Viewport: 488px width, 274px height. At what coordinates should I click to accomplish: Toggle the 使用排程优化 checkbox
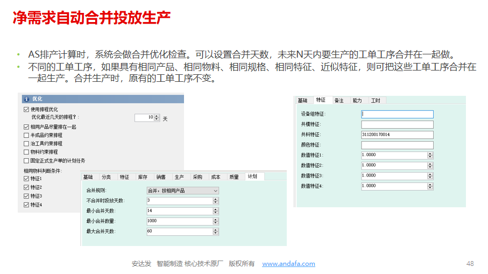click(x=26, y=109)
